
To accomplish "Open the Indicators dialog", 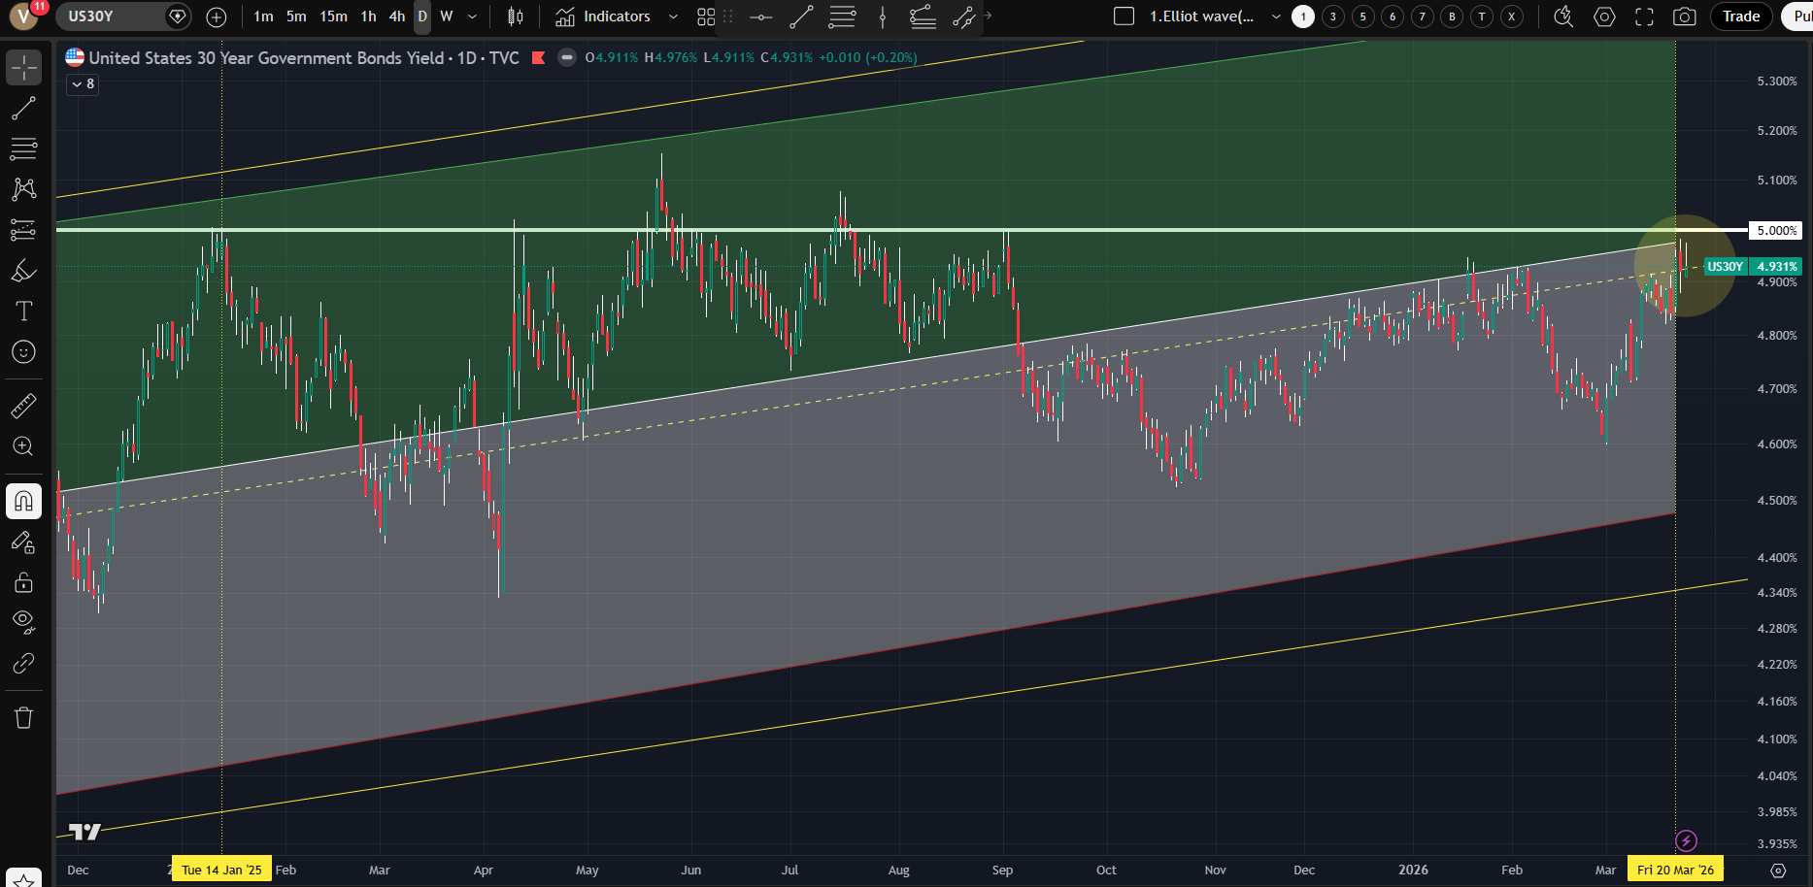I will pos(604,16).
